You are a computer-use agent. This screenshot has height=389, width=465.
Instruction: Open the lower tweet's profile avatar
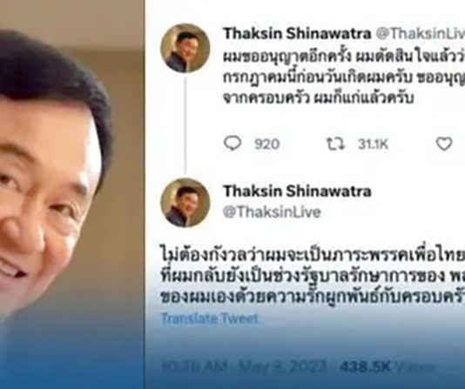pos(185,203)
